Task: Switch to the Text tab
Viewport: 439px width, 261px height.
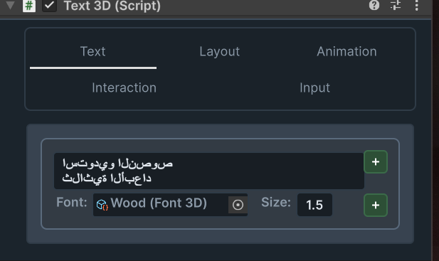Action: (x=93, y=51)
